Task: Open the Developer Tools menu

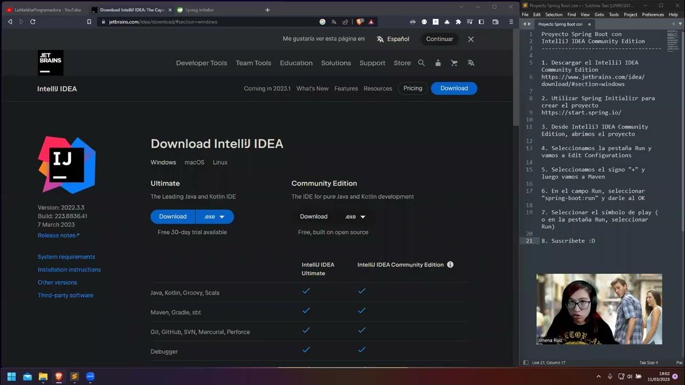Action: (x=202, y=63)
